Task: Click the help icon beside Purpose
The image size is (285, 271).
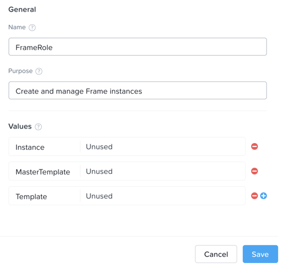Action: tap(39, 71)
